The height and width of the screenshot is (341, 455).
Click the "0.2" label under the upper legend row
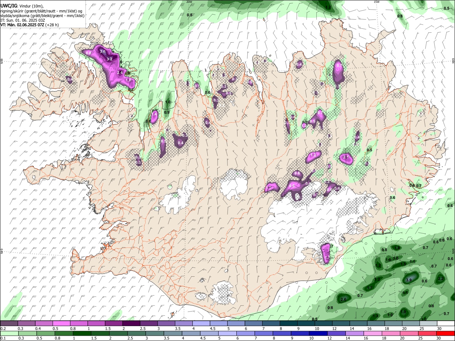3,329
